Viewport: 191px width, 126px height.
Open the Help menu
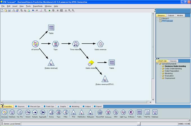point(56,6)
